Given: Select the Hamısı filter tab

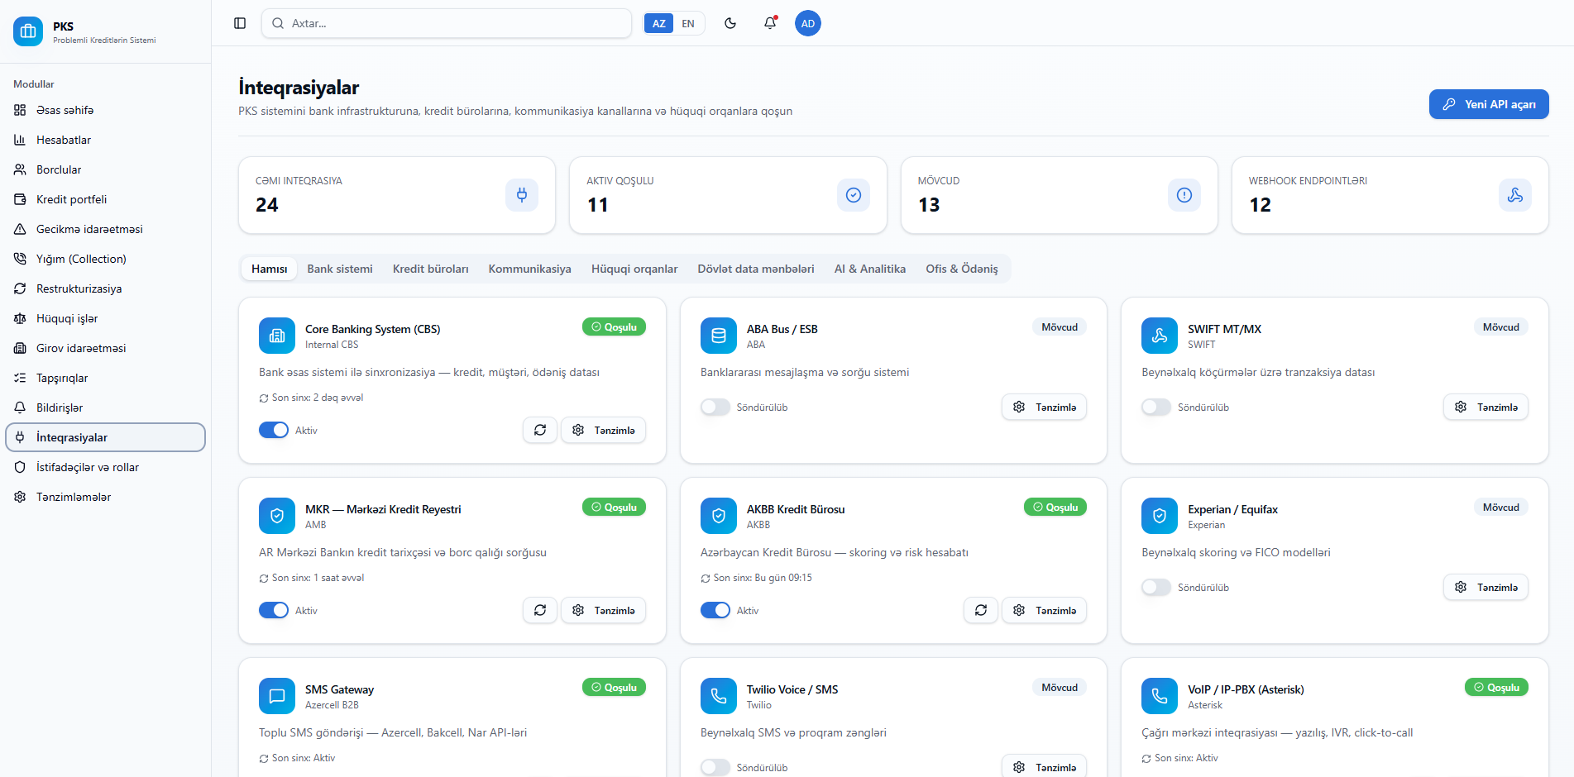Looking at the screenshot, I should pyautogui.click(x=270, y=269).
